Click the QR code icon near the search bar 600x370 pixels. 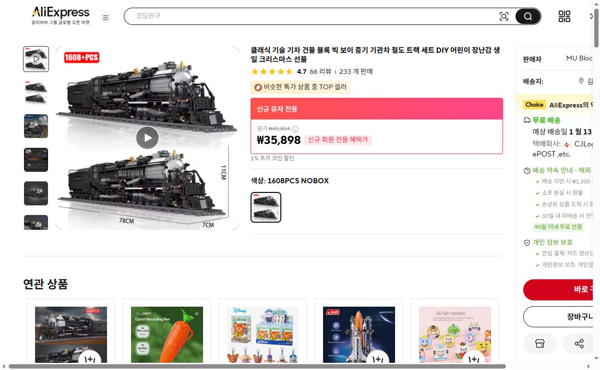tap(564, 16)
